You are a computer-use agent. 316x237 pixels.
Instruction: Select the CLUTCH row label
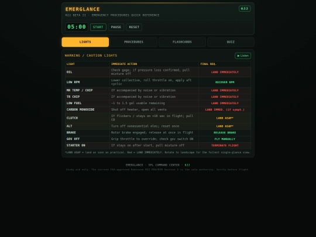[72, 118]
